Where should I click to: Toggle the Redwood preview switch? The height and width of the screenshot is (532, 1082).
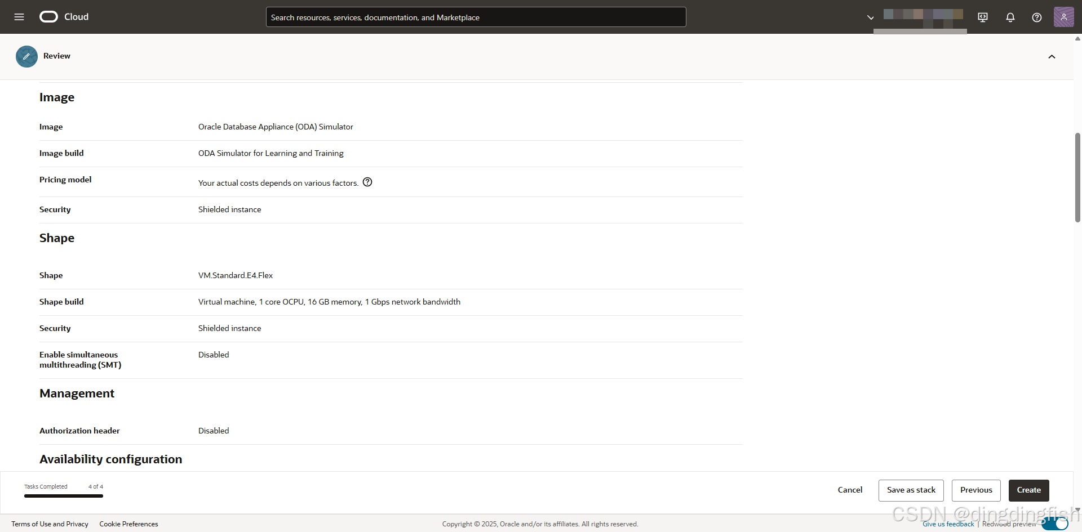[x=1055, y=523]
